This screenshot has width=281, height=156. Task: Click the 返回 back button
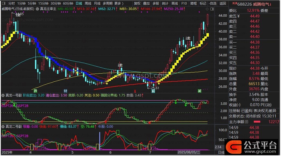(x=223, y=4)
